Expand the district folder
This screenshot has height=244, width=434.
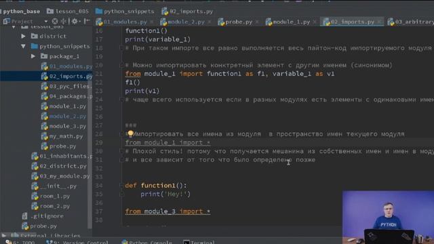click(24, 36)
